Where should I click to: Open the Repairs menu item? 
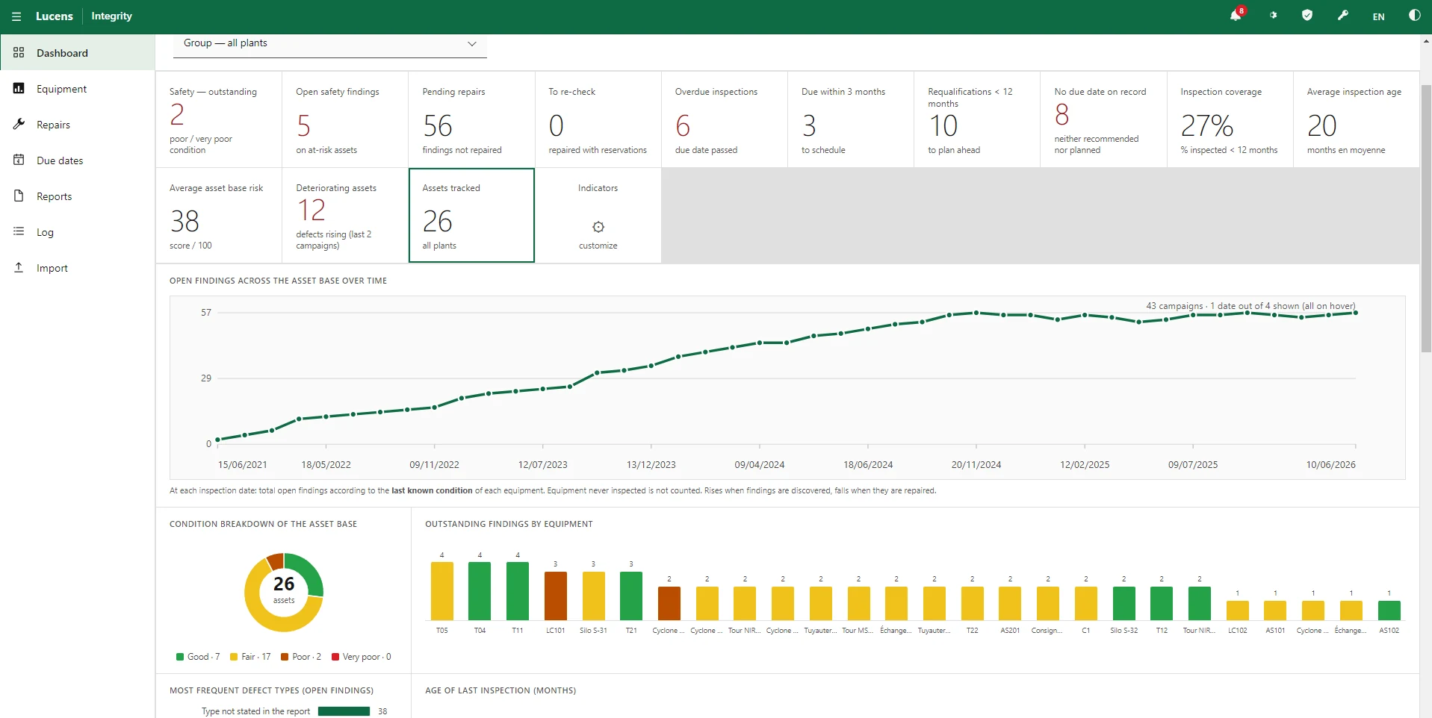coord(77,124)
